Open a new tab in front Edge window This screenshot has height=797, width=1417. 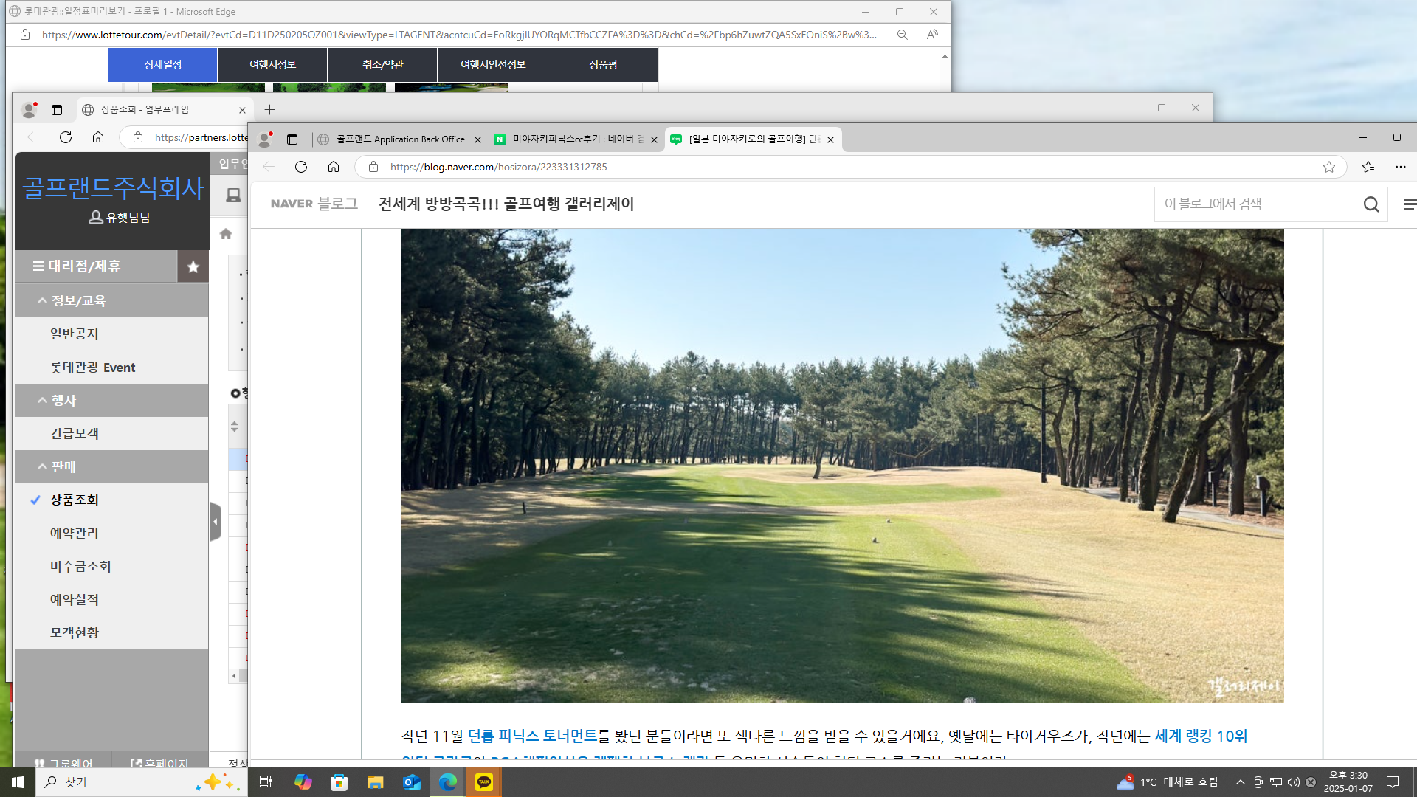tap(858, 139)
